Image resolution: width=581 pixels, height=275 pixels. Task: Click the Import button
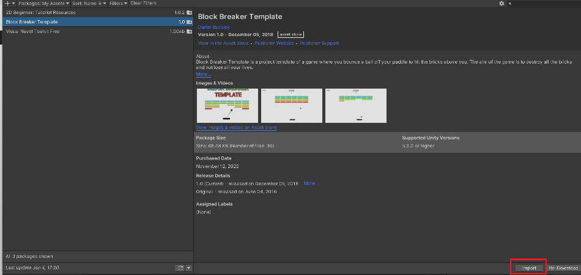pyautogui.click(x=529, y=268)
